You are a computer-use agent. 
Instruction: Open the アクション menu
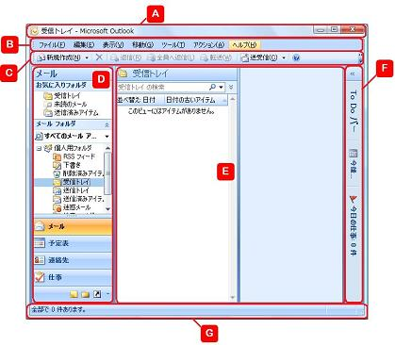pyautogui.click(x=208, y=45)
